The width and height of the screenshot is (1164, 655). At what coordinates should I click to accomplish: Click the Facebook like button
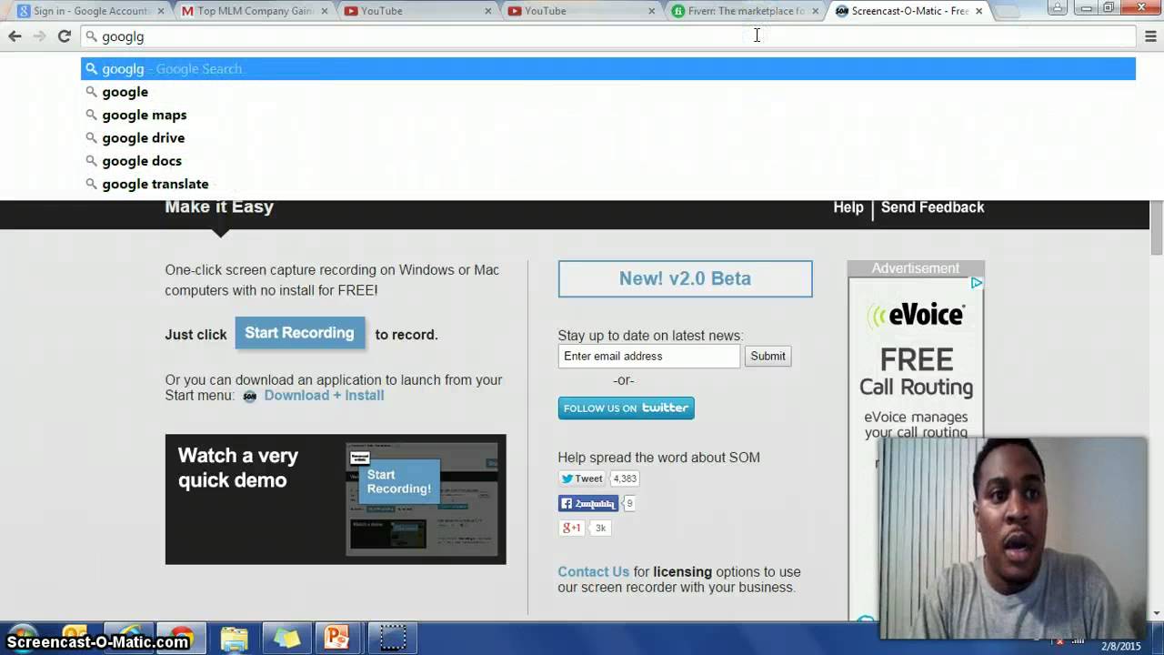tap(587, 503)
